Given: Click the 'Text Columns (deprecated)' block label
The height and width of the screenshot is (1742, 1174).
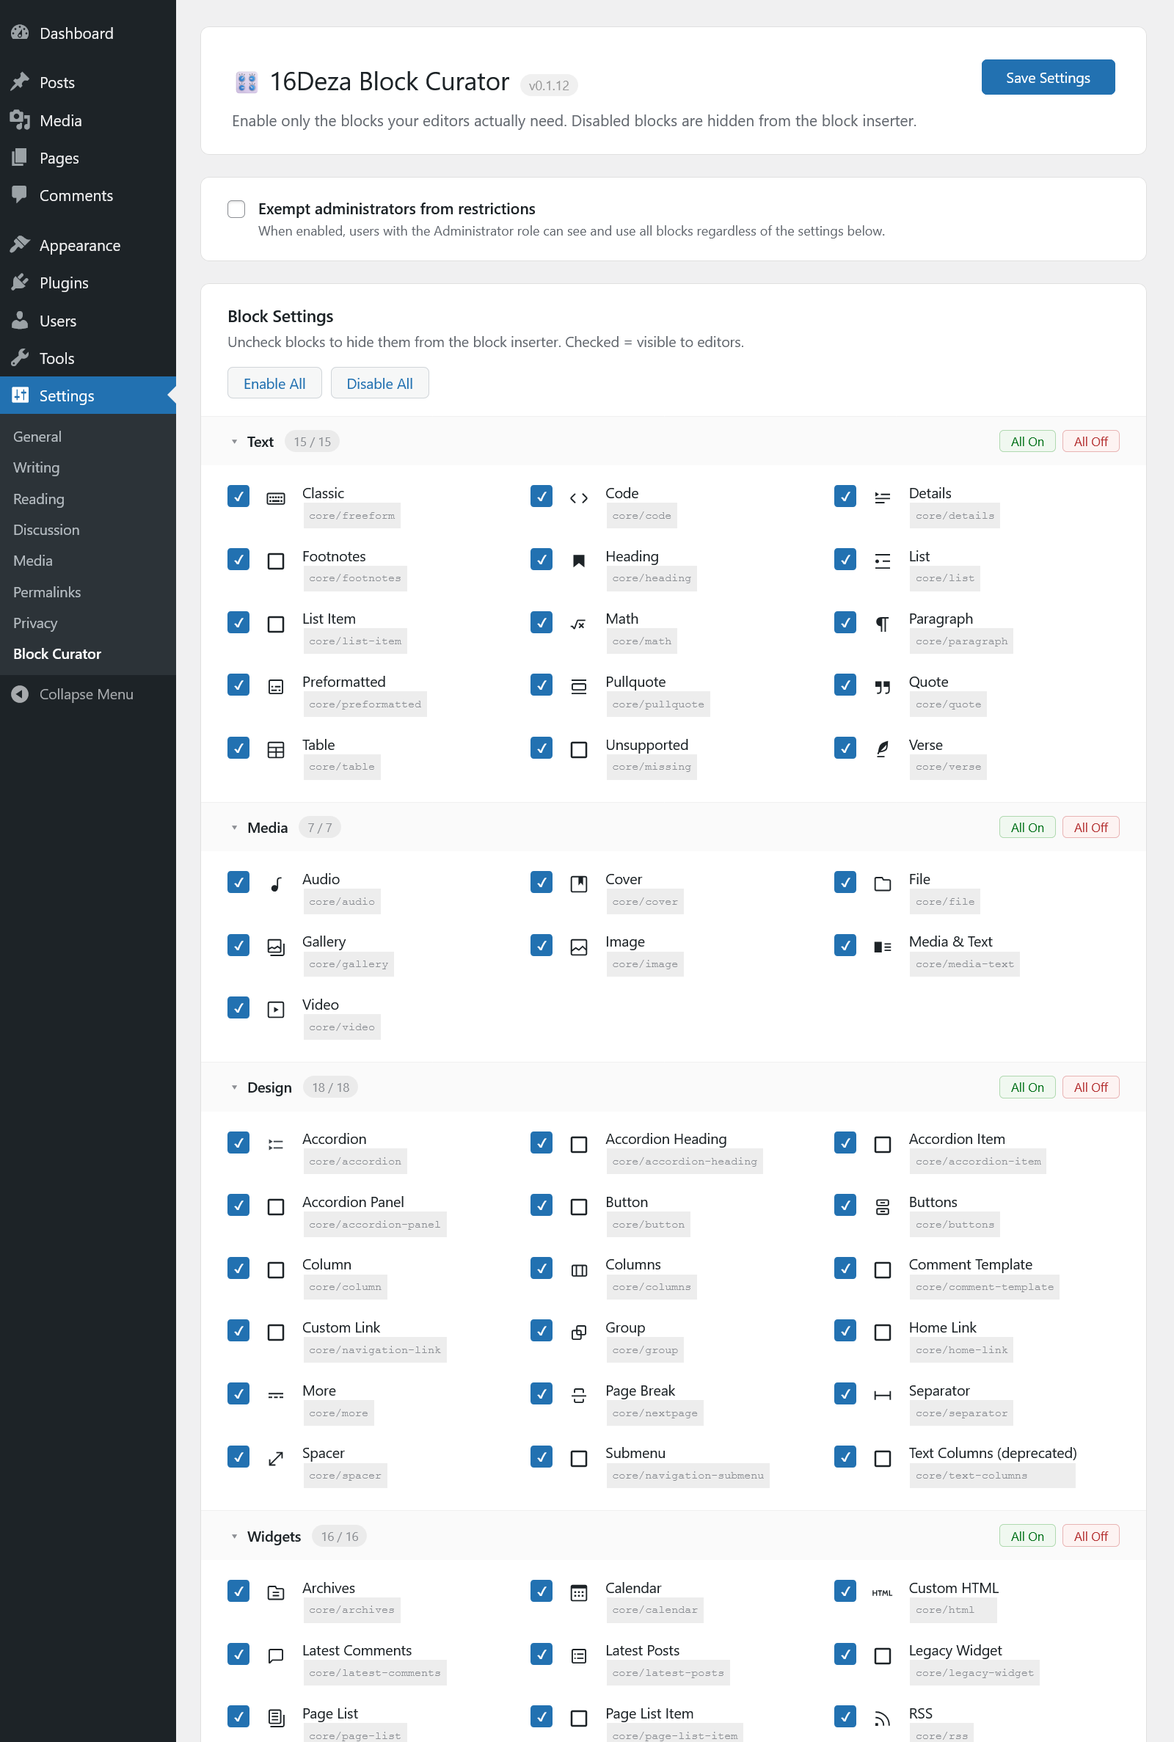Looking at the screenshot, I should [993, 1453].
